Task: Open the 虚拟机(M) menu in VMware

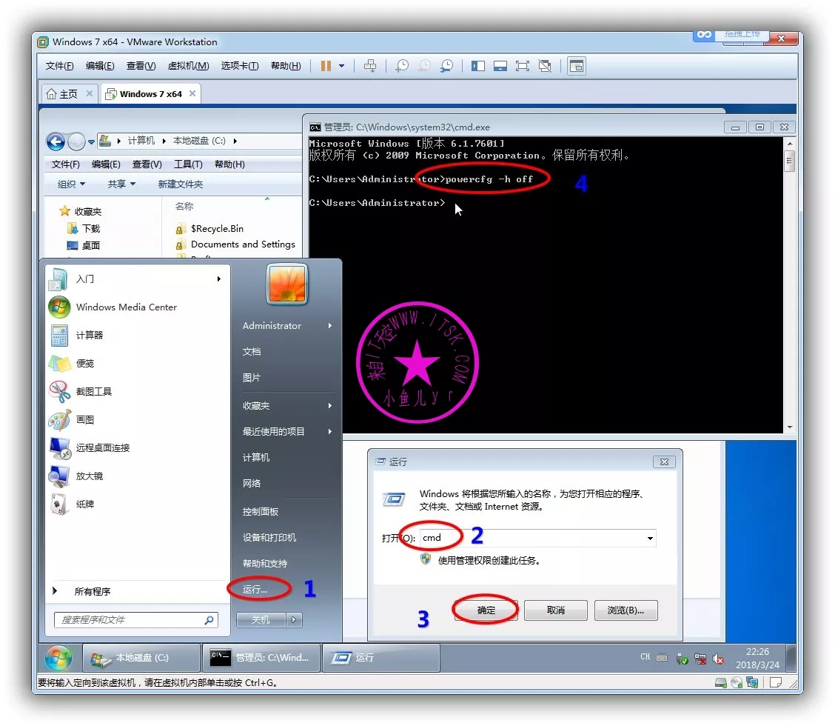Action: (x=188, y=66)
